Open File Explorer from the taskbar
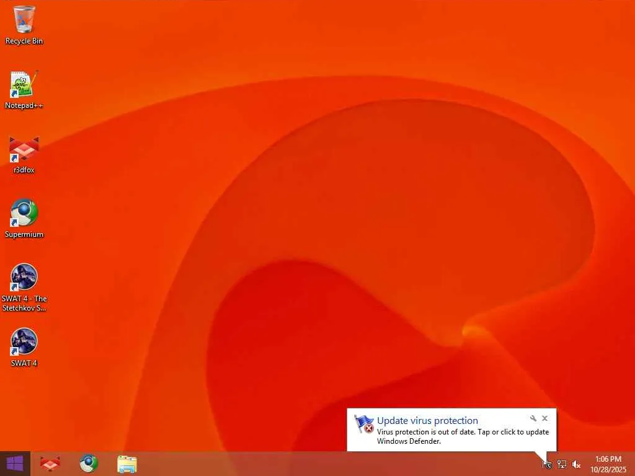Image resolution: width=635 pixels, height=476 pixels. (127, 464)
